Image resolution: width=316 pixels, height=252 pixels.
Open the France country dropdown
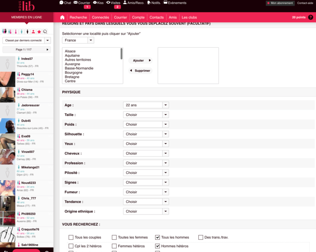pos(78,40)
